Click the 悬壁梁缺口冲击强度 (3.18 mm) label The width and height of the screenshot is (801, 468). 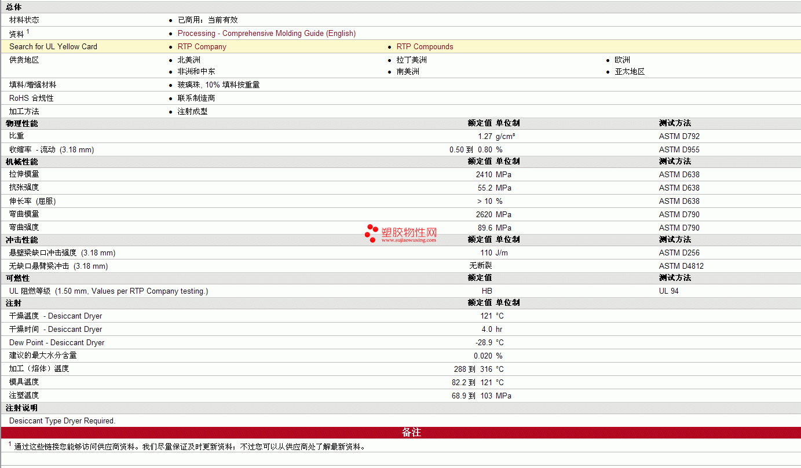point(63,253)
